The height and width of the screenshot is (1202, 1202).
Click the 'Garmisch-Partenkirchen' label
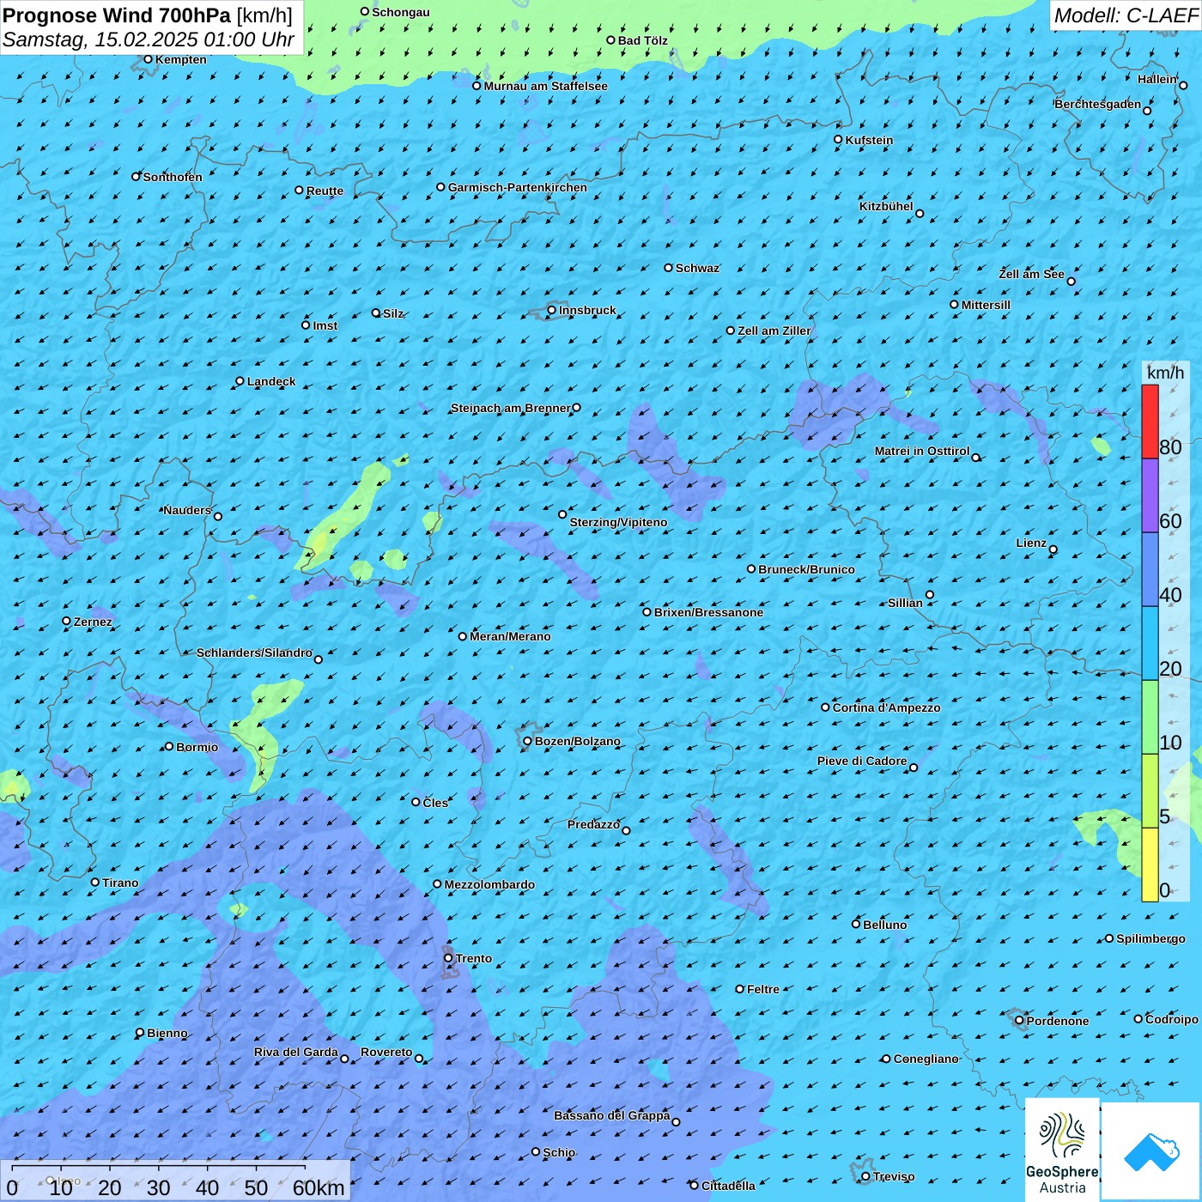coord(518,187)
